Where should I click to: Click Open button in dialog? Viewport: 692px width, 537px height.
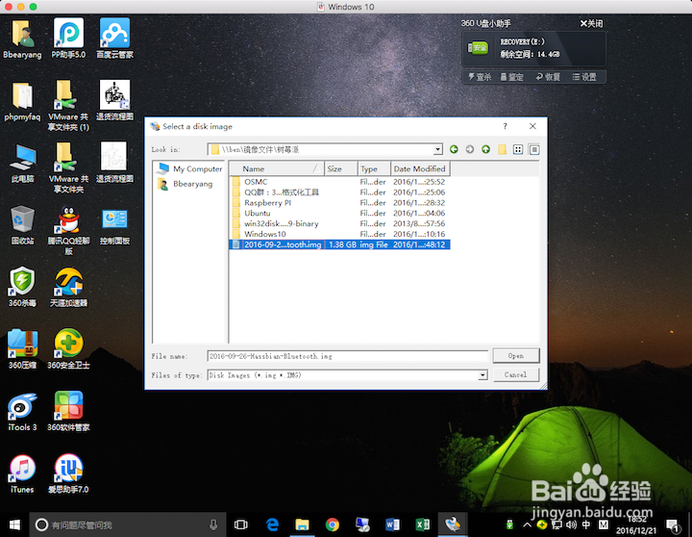pos(516,356)
